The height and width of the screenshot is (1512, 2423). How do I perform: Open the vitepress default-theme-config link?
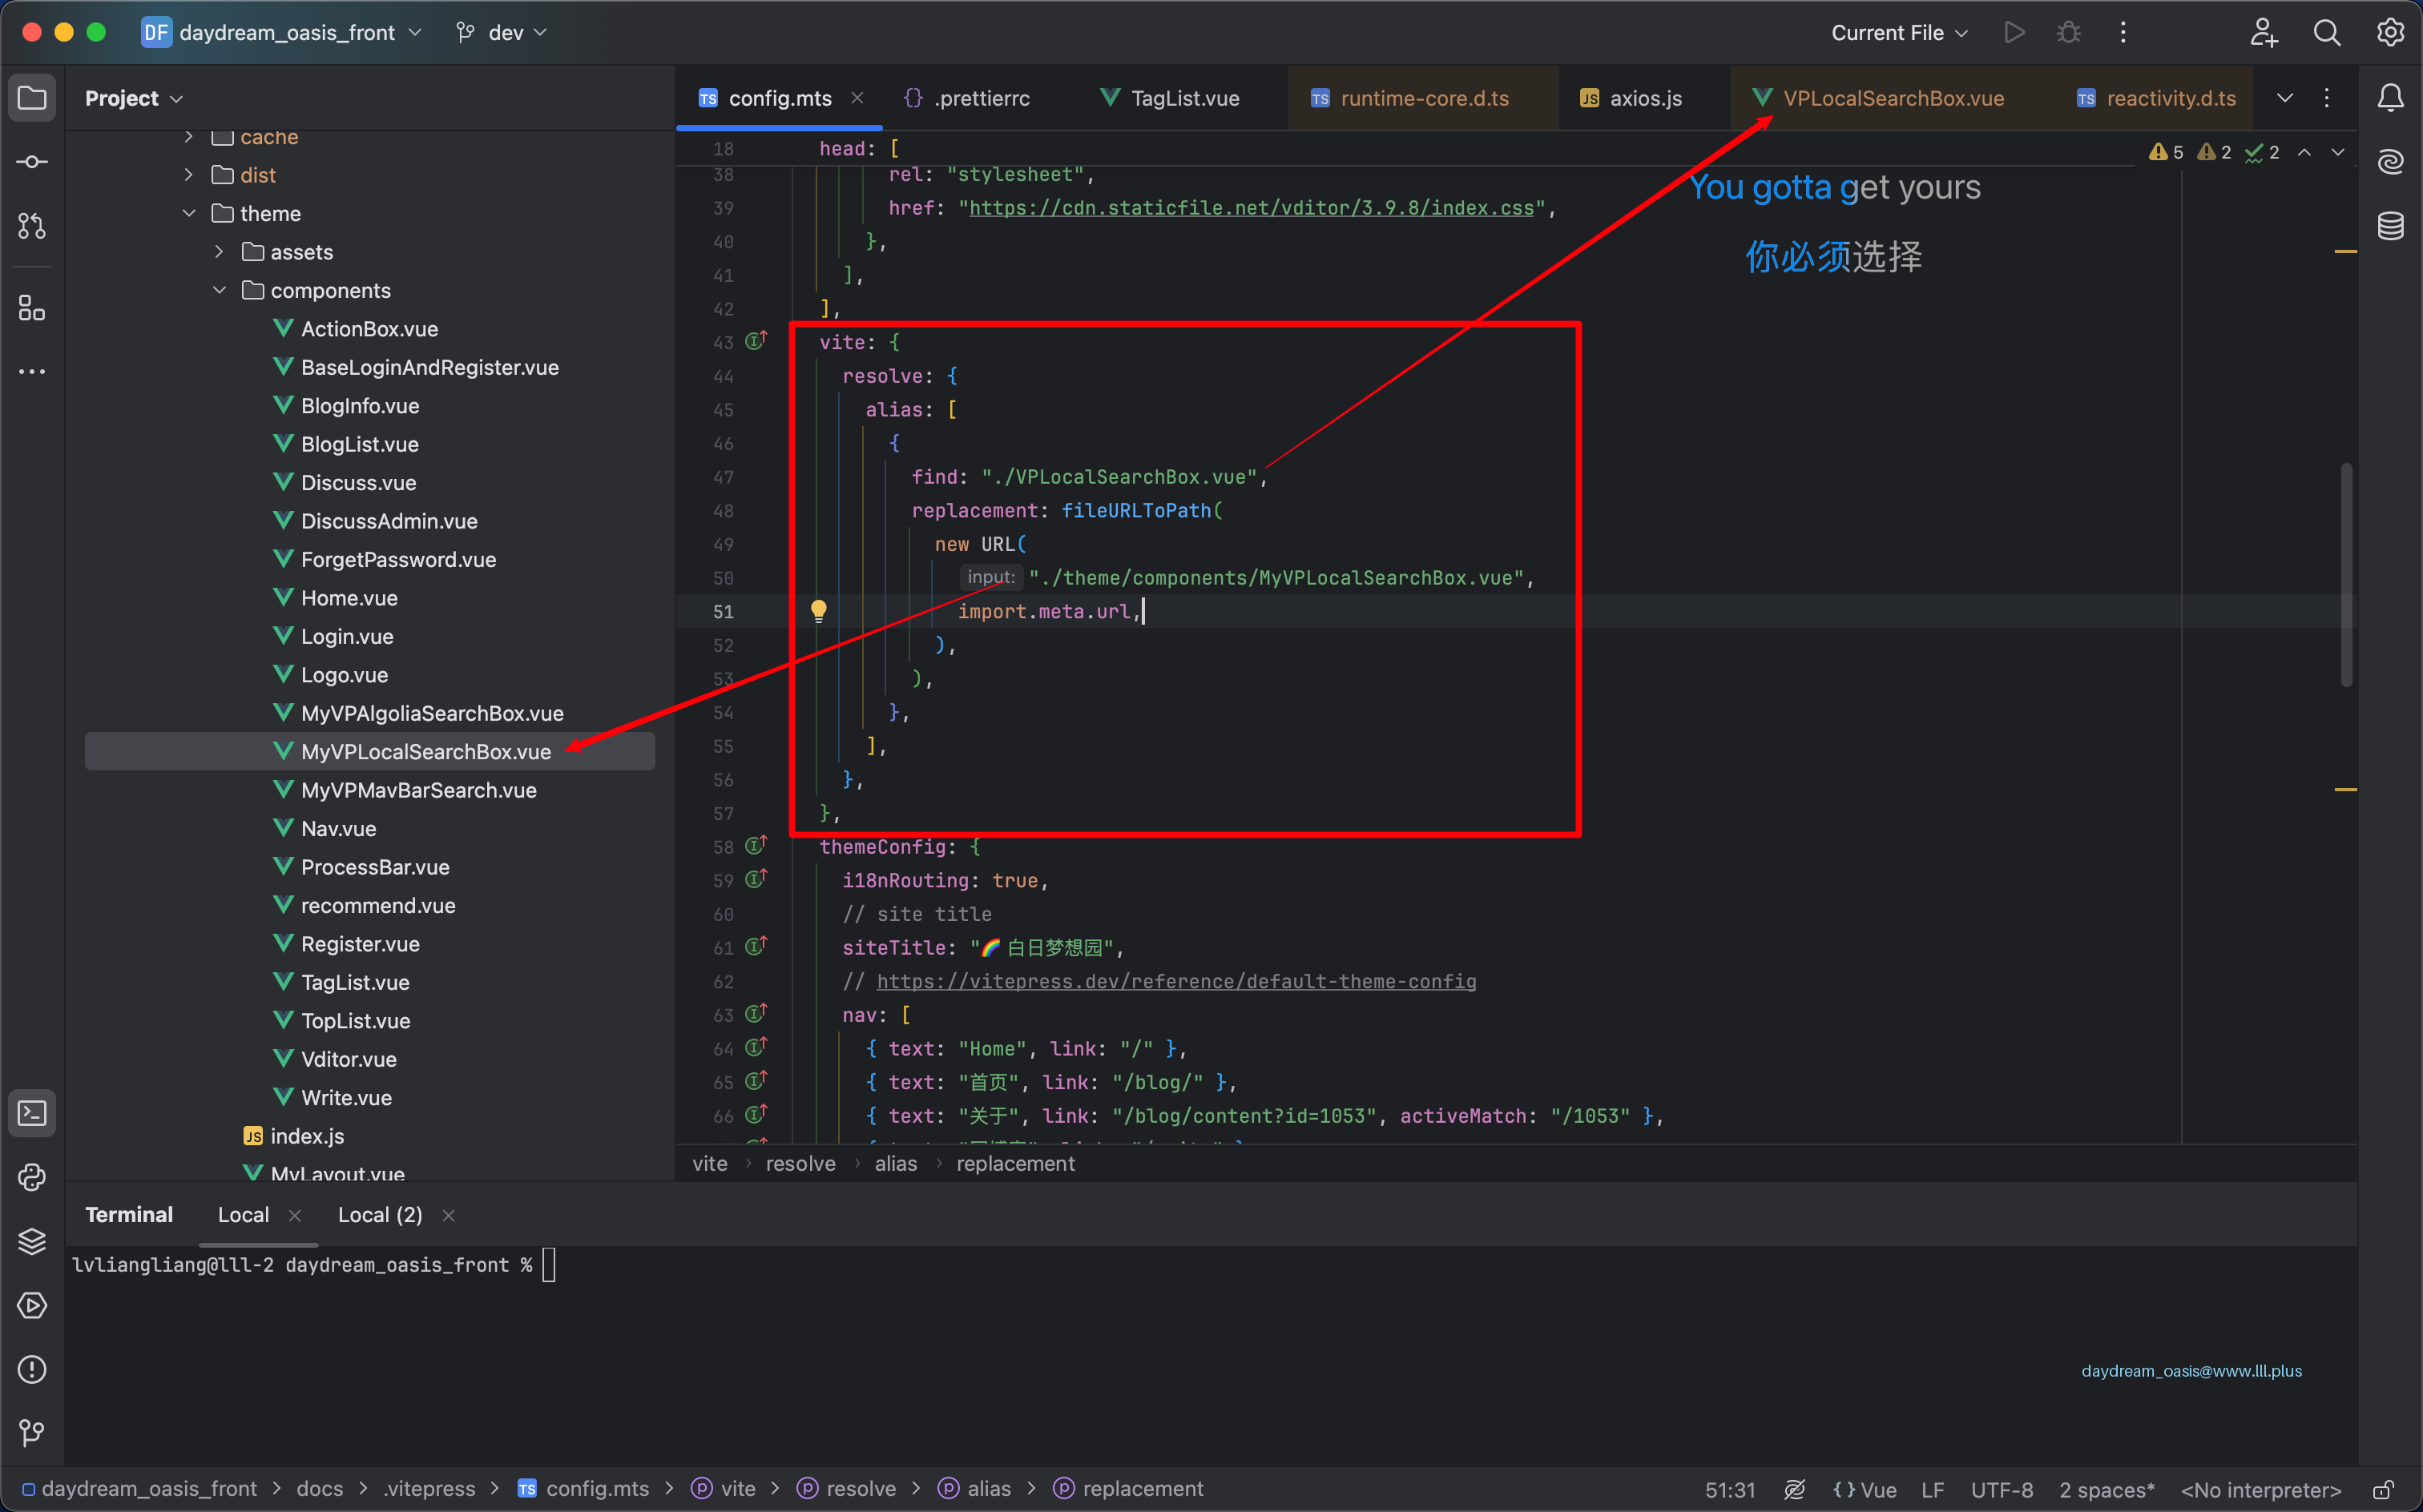[1176, 981]
